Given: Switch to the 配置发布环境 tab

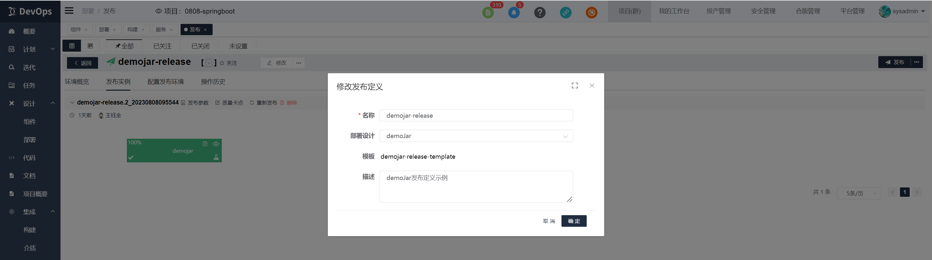Looking at the screenshot, I should click(x=165, y=82).
